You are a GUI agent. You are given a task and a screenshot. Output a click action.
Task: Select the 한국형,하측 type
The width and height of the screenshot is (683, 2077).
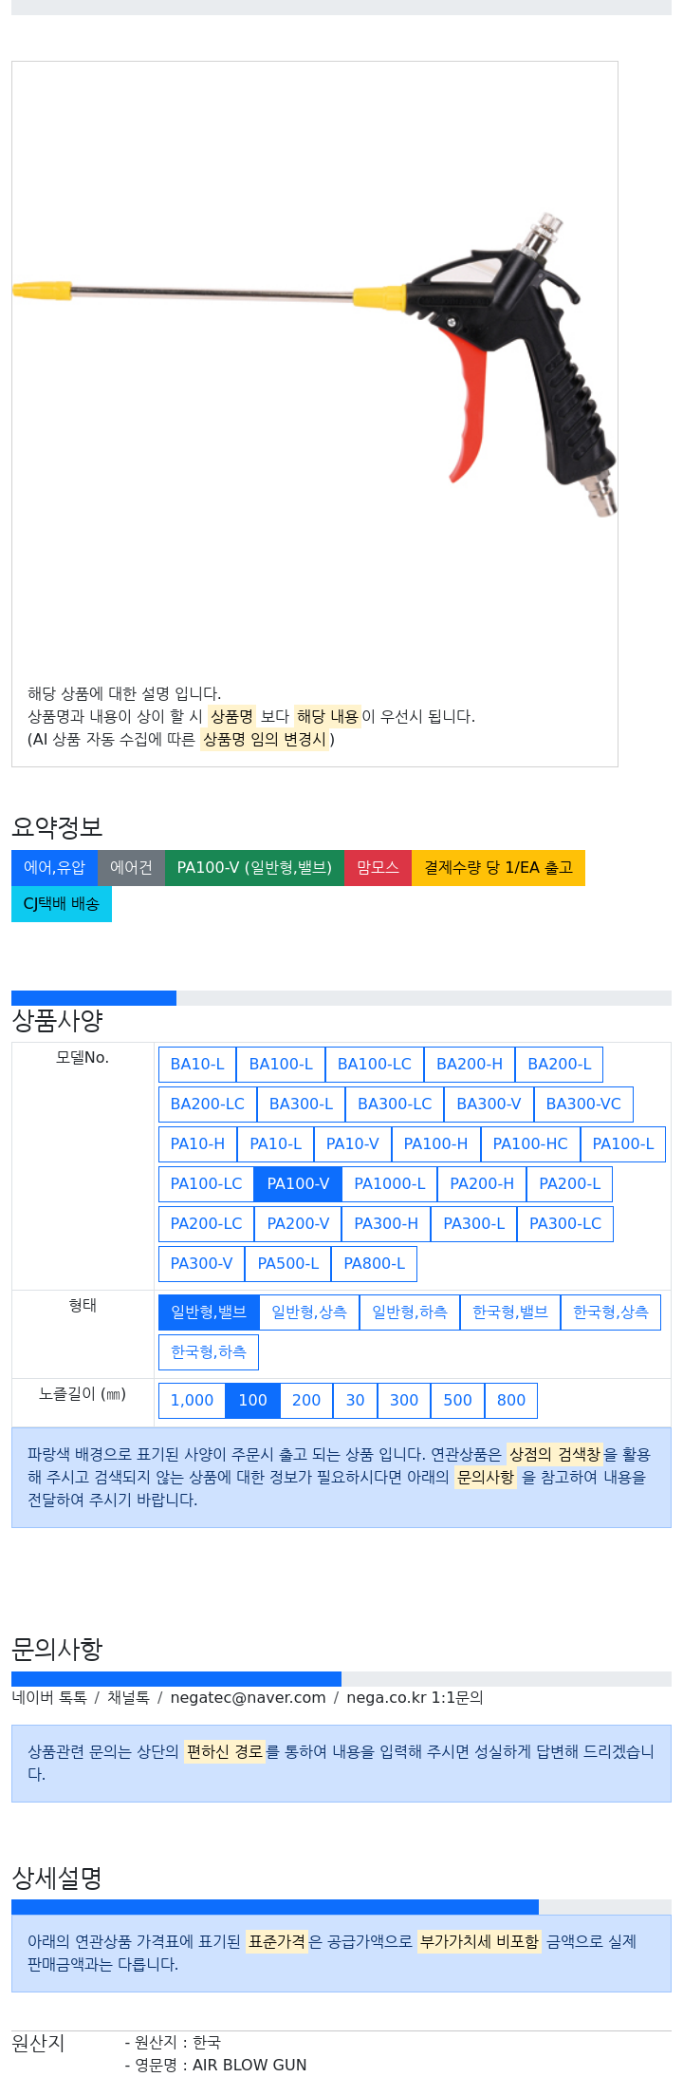pos(209,1352)
